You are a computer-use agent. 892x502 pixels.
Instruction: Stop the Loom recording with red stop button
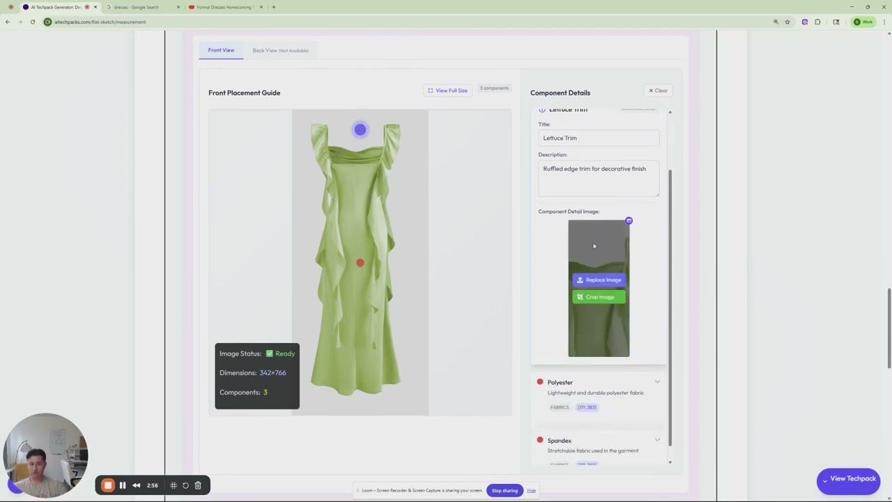pos(107,485)
